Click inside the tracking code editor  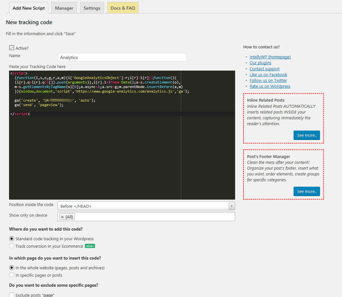pyautogui.click(x=122, y=135)
